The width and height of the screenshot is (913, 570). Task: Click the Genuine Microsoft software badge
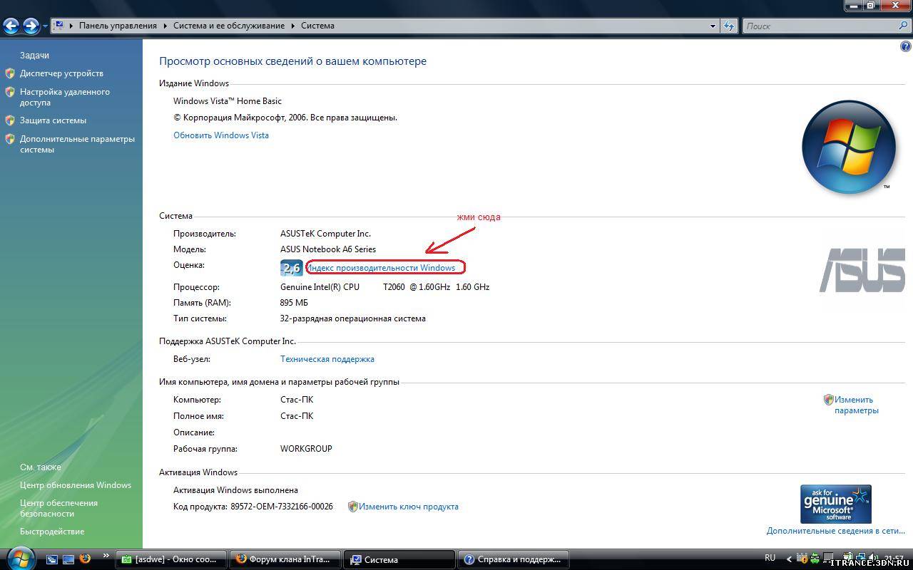point(835,504)
